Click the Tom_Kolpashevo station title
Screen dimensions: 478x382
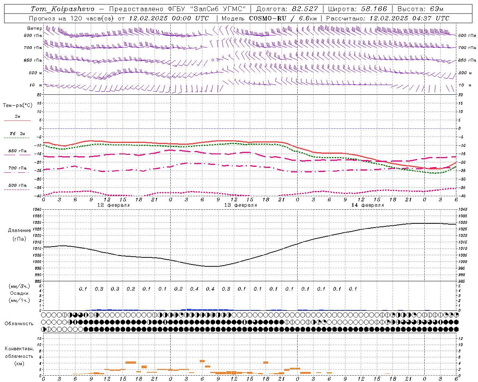point(62,9)
